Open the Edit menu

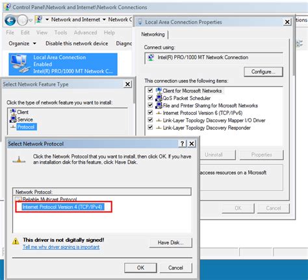(x=25, y=32)
